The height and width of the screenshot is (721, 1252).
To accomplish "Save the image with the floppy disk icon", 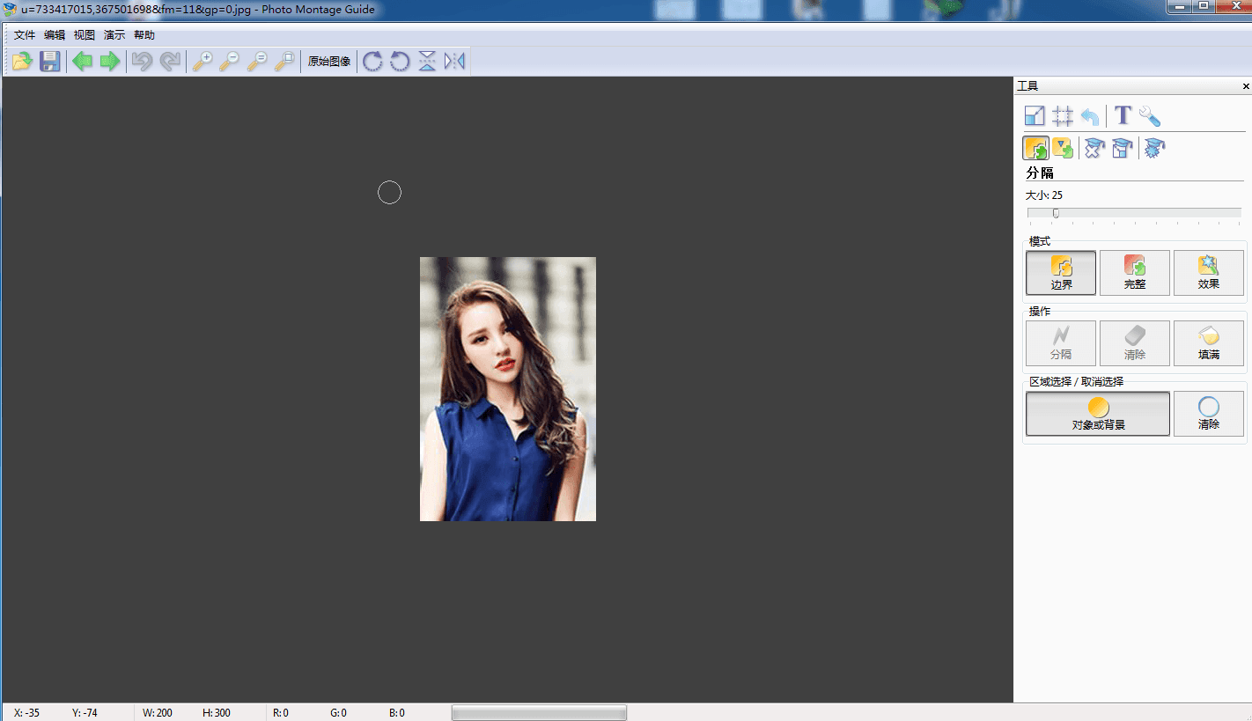I will pyautogui.click(x=50, y=62).
